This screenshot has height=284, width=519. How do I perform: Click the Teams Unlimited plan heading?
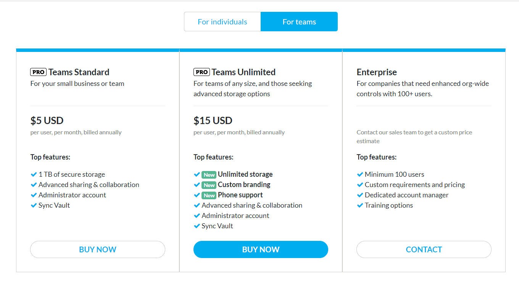point(243,72)
